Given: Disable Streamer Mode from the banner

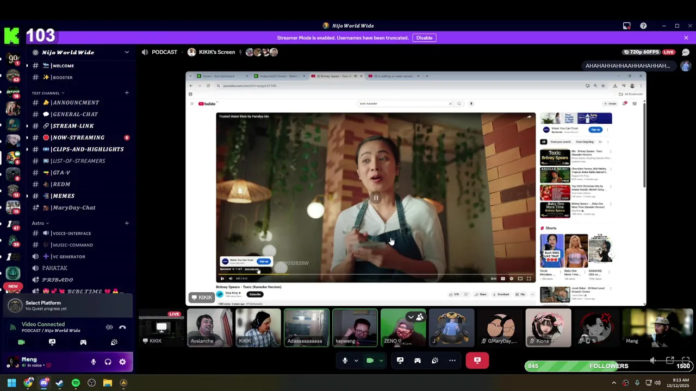Looking at the screenshot, I should pyautogui.click(x=424, y=38).
